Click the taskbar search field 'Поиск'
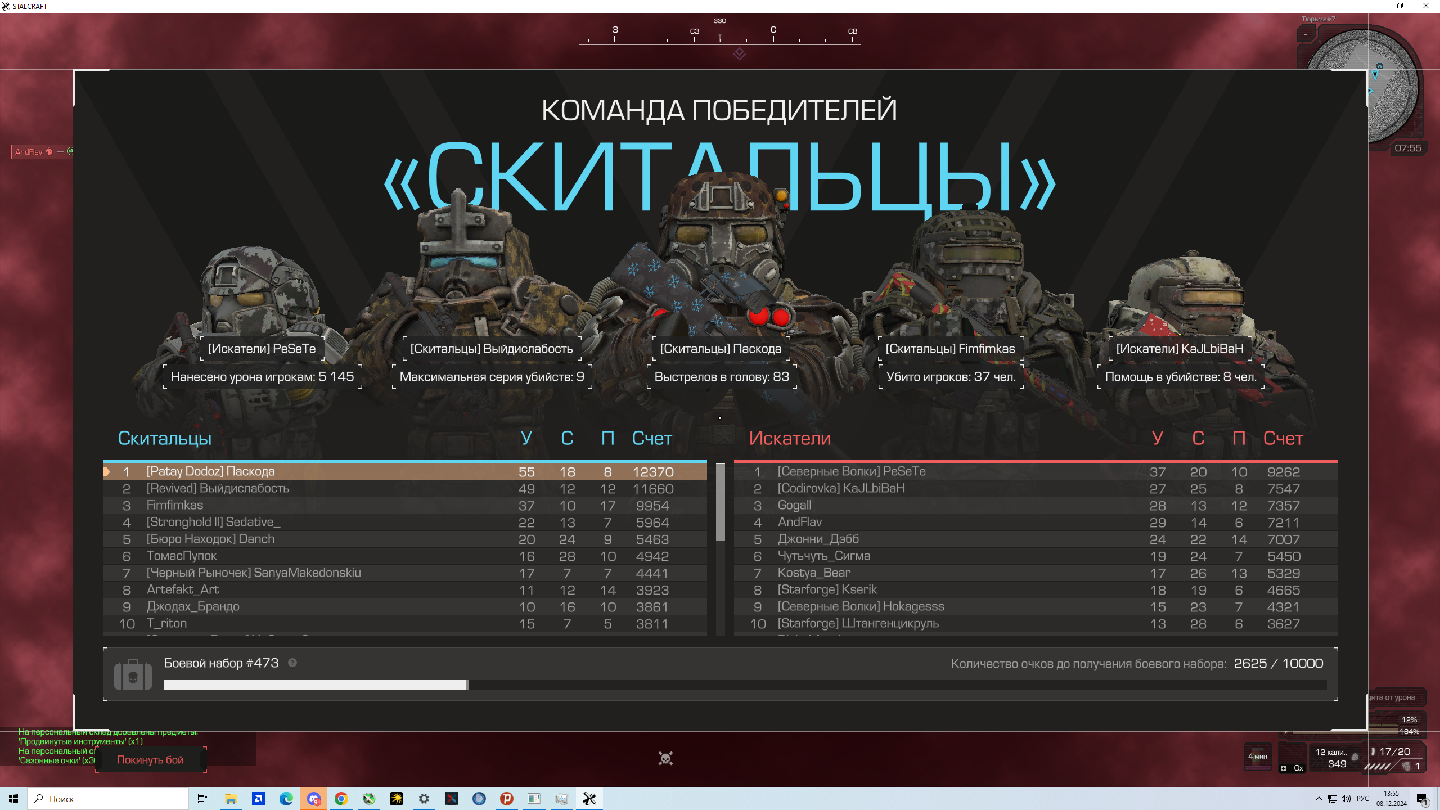This screenshot has width=1440, height=810. [108, 799]
